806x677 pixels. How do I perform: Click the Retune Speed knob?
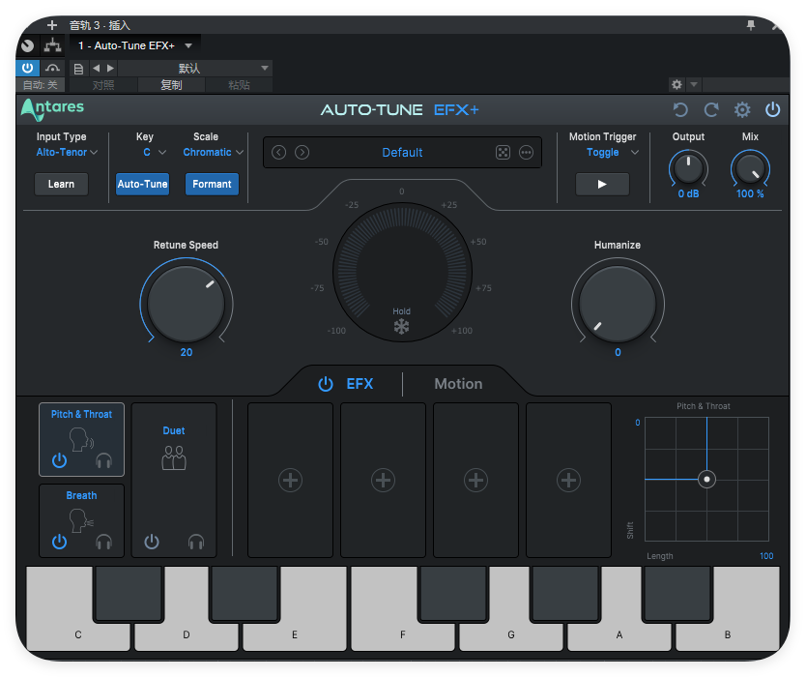tap(187, 304)
